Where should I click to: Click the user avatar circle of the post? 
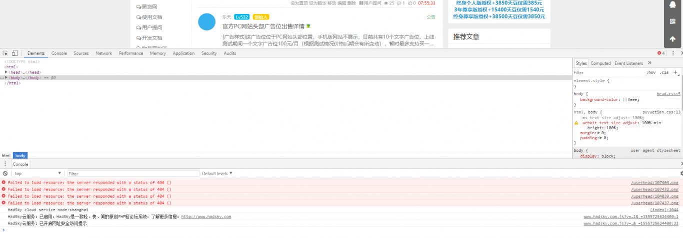point(206,22)
